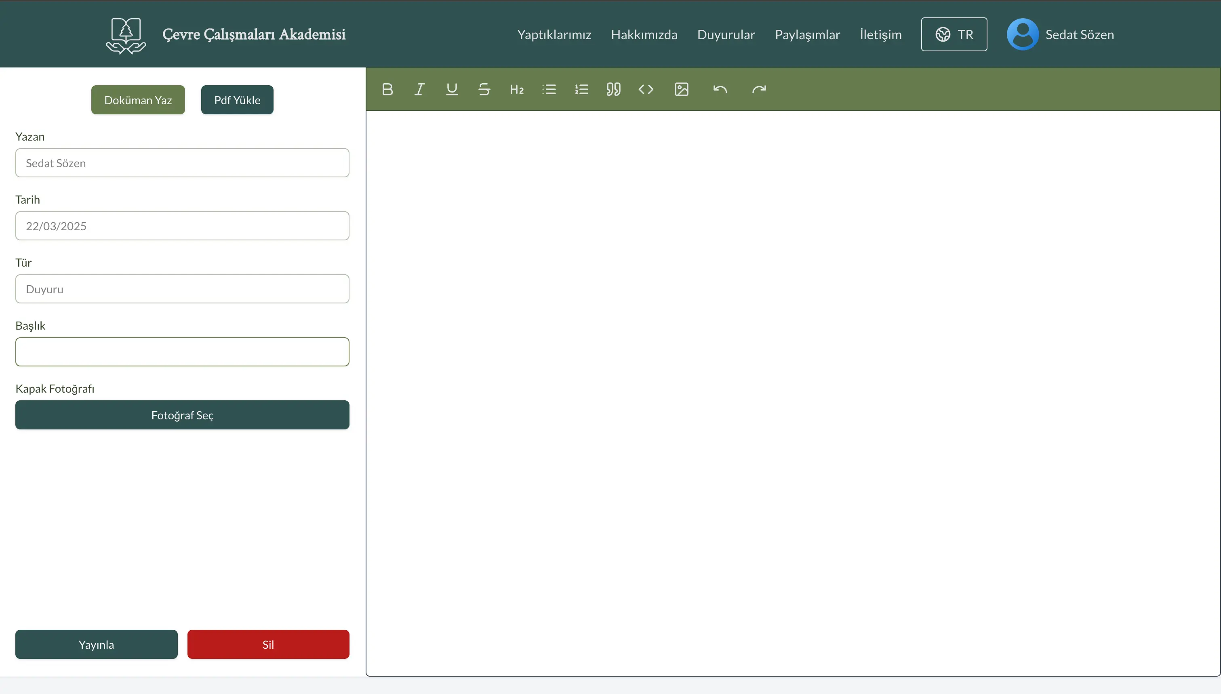The width and height of the screenshot is (1221, 694).
Task: Redo the last edit
Action: click(x=759, y=89)
